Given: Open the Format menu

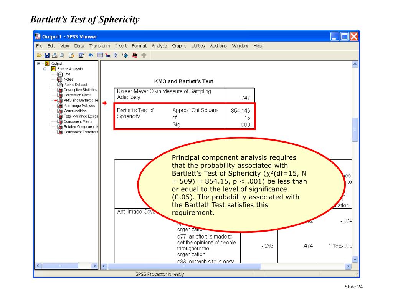Looking at the screenshot, I should coord(139,46).
